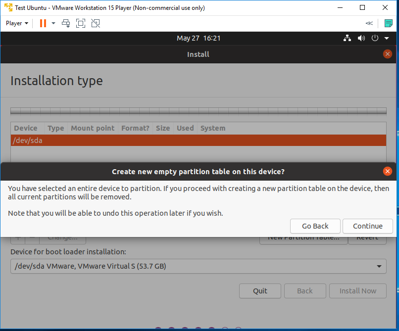Minimize the VMware Player window
Image resolution: width=399 pixels, height=331 pixels.
(x=340, y=7)
